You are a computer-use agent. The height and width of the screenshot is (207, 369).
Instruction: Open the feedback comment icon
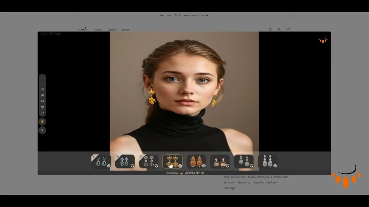click(42, 95)
